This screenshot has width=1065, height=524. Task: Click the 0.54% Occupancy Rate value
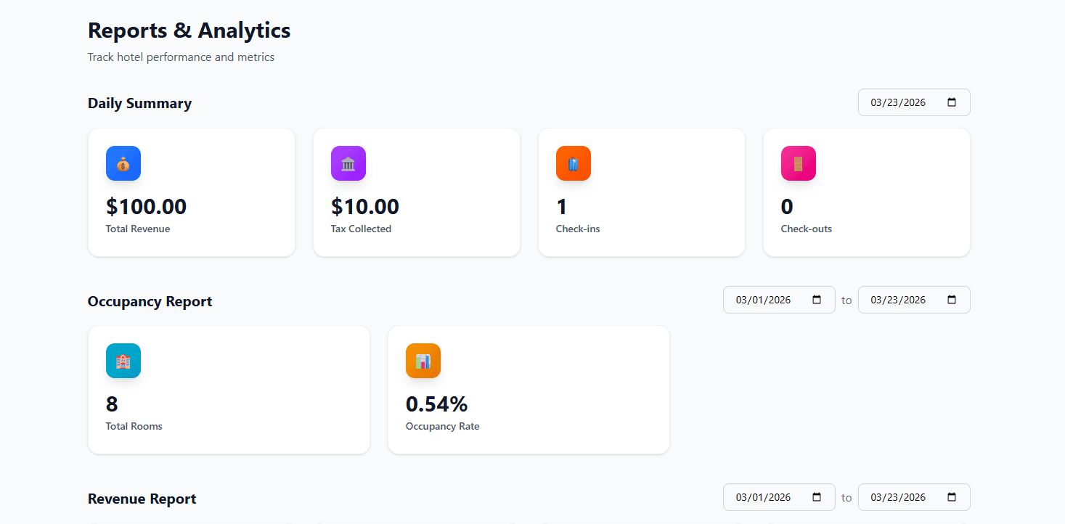(x=437, y=404)
